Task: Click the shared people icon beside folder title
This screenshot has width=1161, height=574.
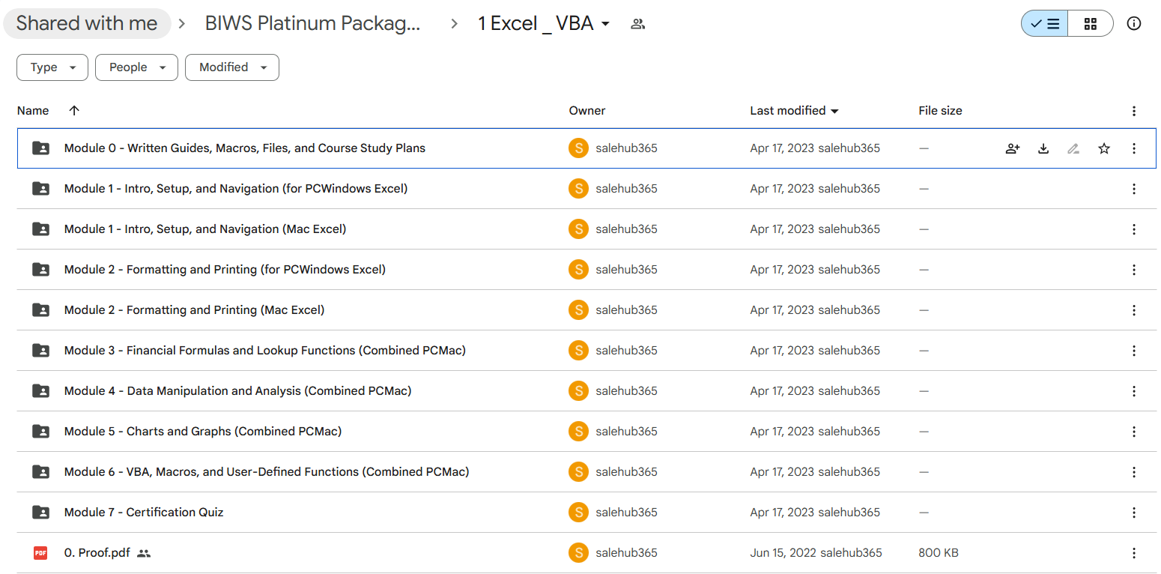Action: point(637,24)
